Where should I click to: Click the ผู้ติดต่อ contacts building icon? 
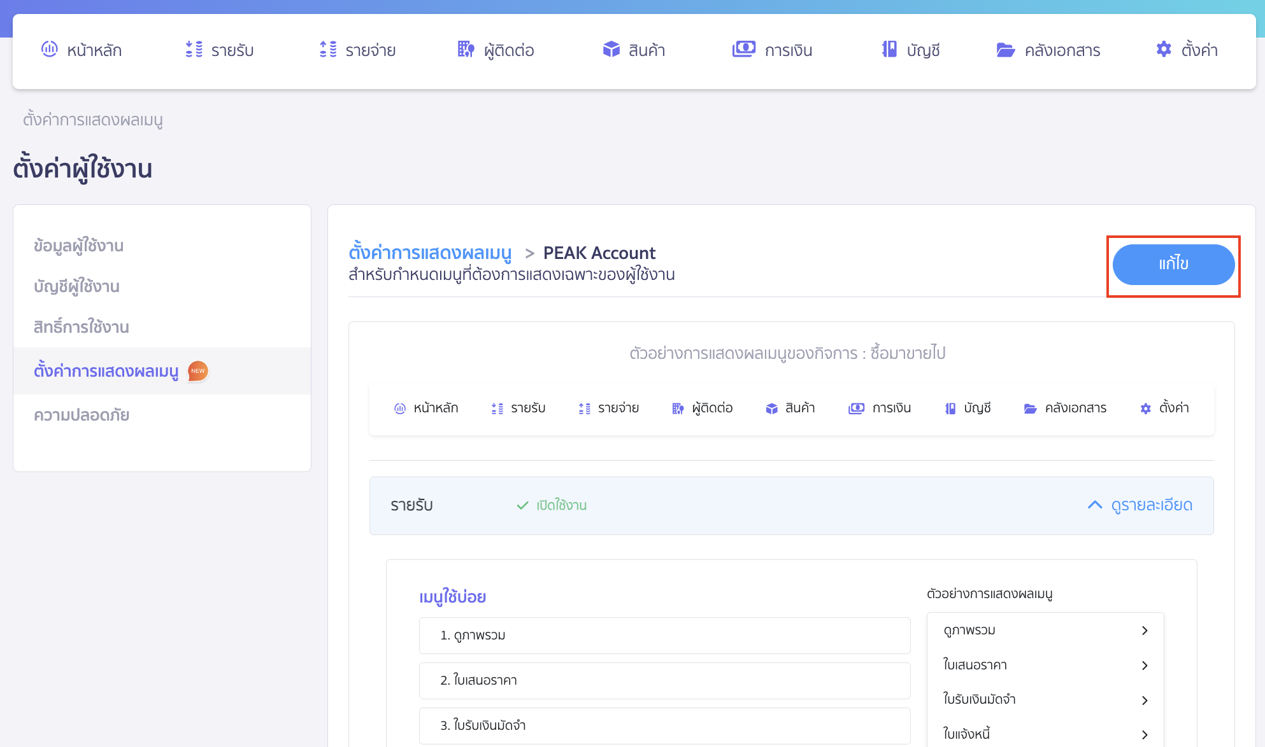point(466,49)
